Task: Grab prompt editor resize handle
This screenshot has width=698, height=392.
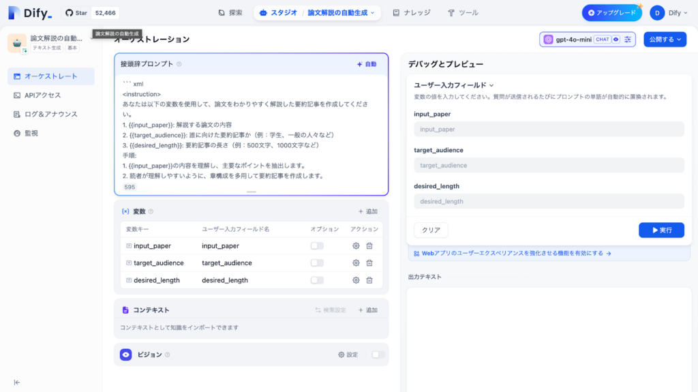Action: click(x=251, y=192)
